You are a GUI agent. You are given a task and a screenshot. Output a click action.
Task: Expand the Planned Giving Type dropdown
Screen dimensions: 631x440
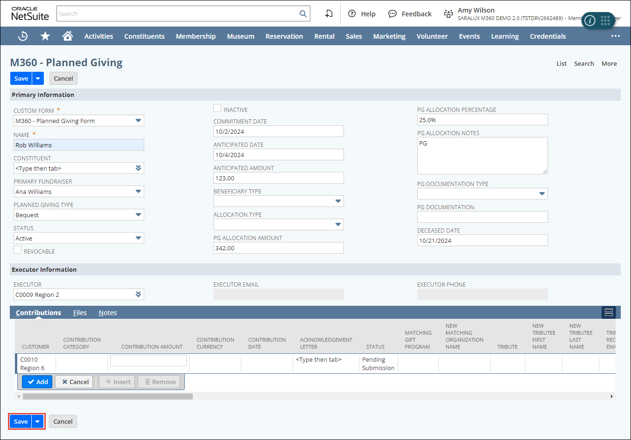click(x=138, y=215)
